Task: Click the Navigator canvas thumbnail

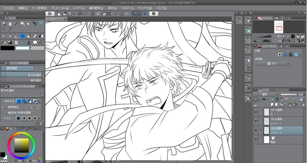Action: 279,27
